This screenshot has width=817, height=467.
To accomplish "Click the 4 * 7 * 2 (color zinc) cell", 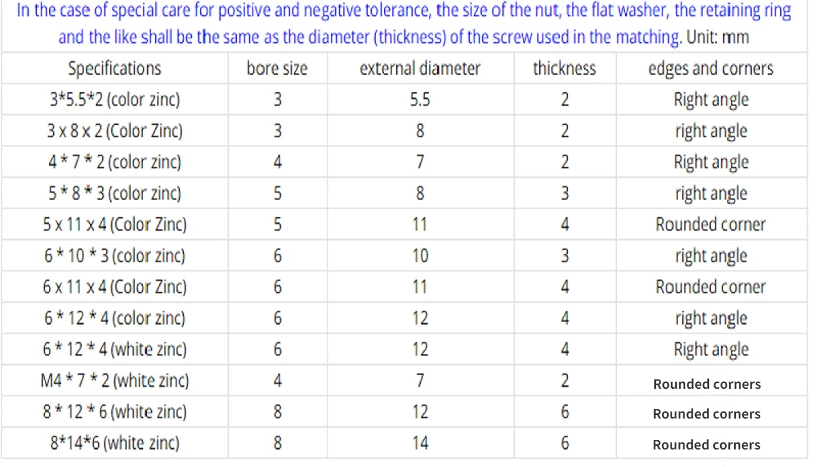I will pyautogui.click(x=114, y=162).
